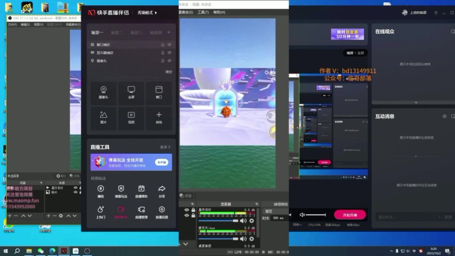Expand more live tools via 更多
The width and height of the screenshot is (455, 256).
[x=165, y=147]
